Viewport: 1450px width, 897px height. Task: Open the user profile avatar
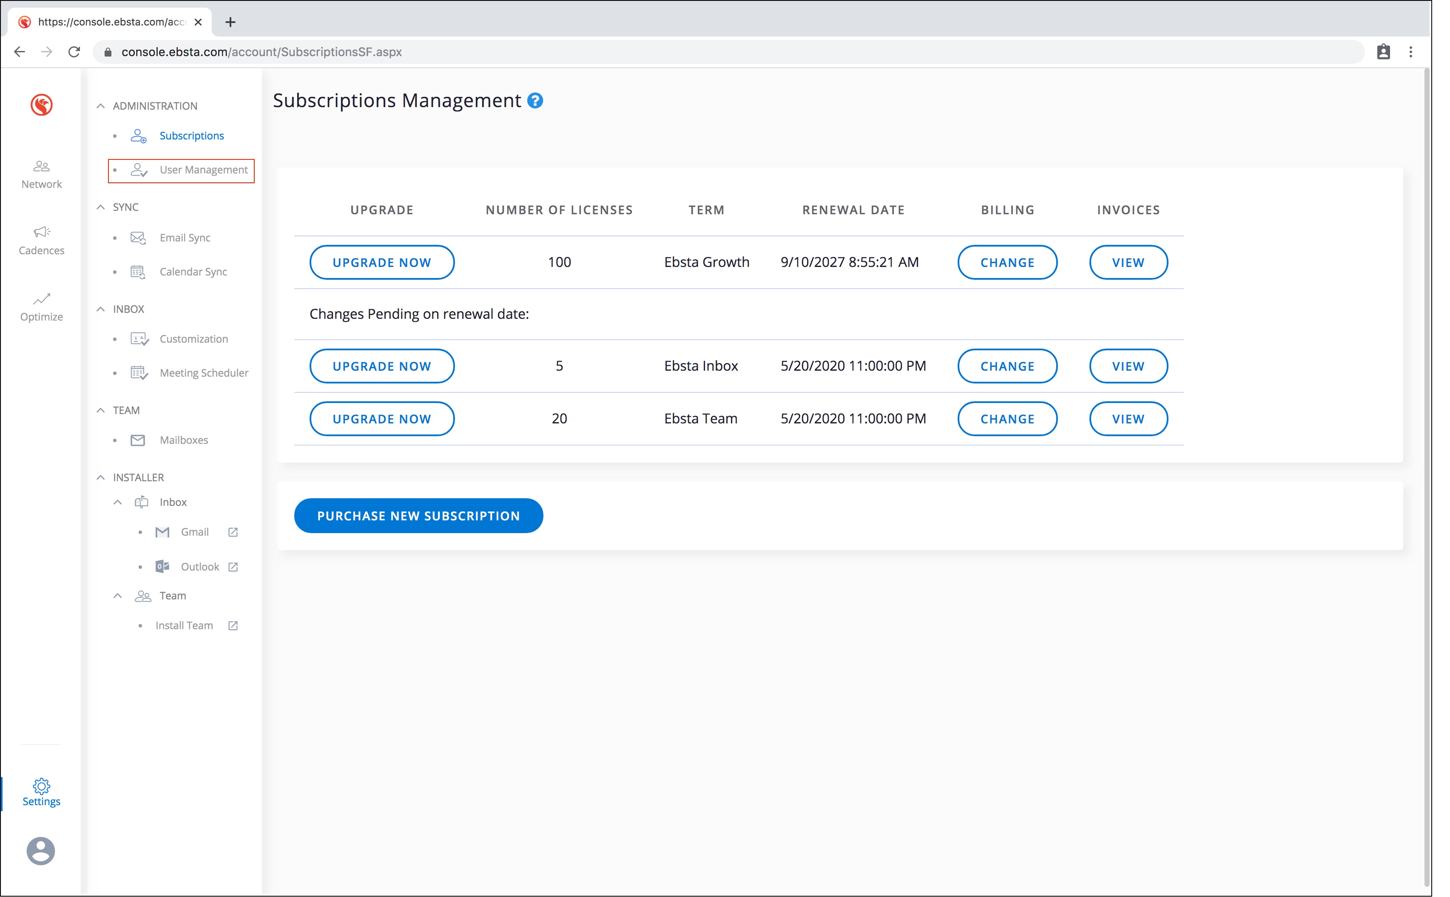(41, 852)
